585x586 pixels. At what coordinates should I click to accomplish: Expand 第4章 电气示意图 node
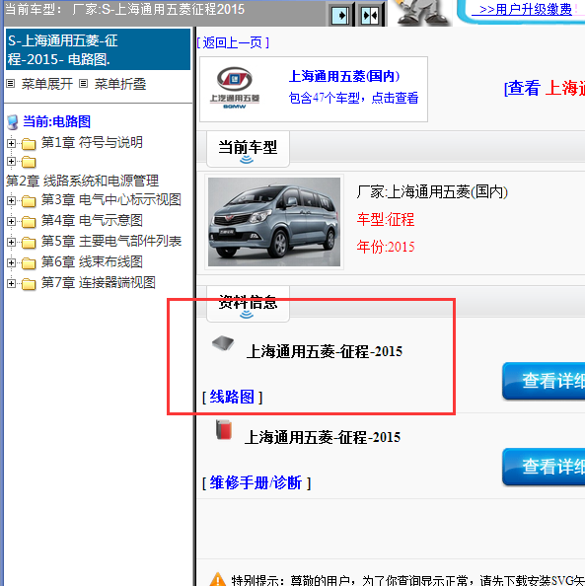[11, 222]
